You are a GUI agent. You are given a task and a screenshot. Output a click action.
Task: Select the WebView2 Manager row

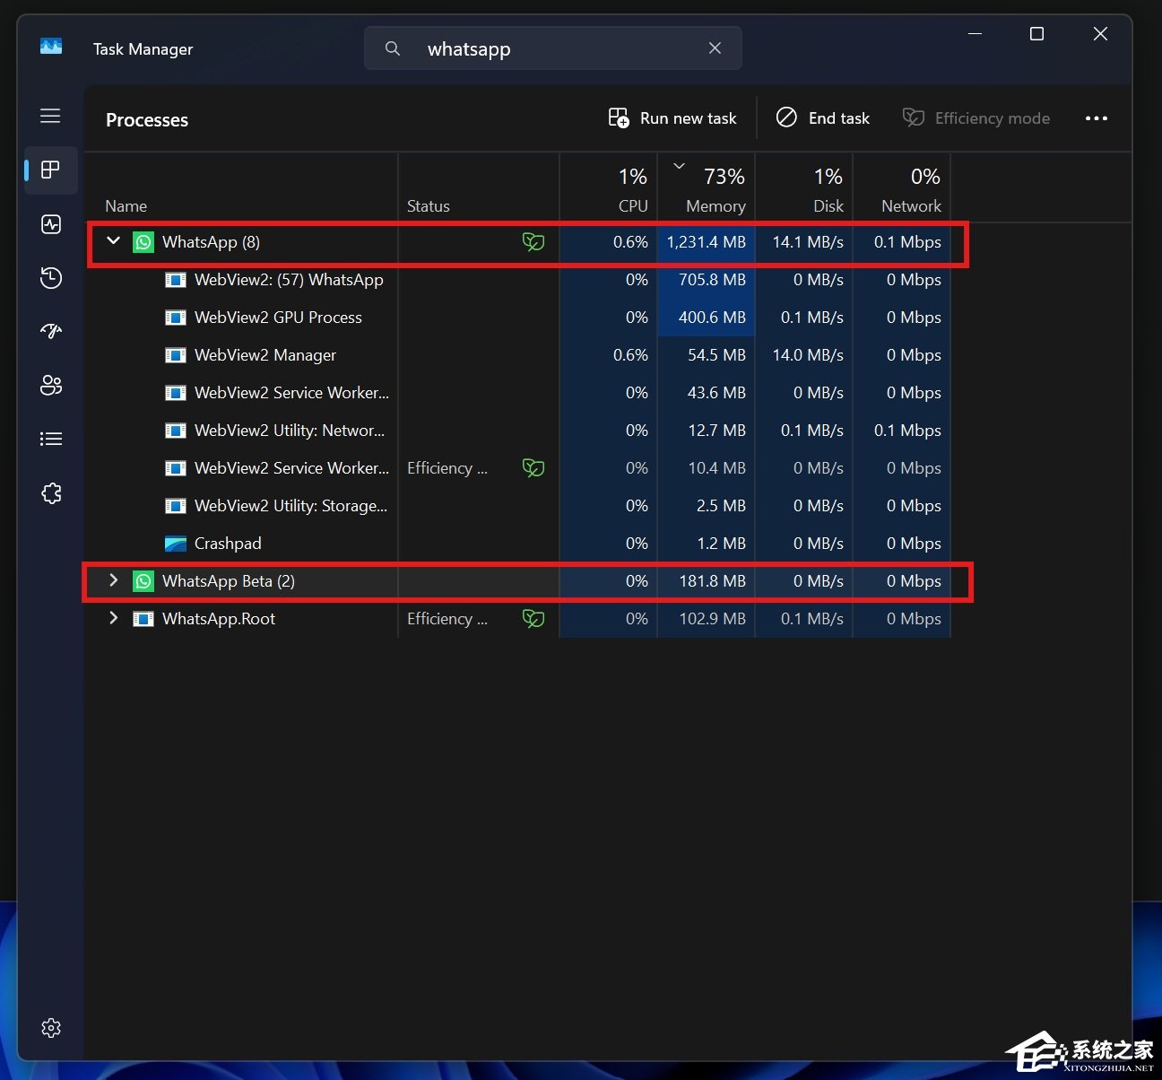pyautogui.click(x=518, y=355)
